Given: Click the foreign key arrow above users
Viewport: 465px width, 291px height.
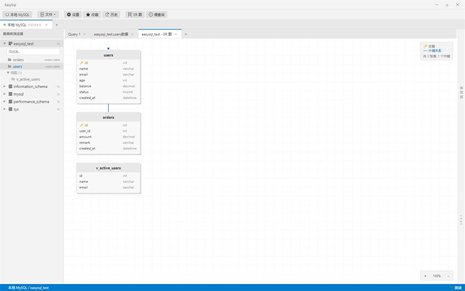Looking at the screenshot, I should (x=108, y=49).
